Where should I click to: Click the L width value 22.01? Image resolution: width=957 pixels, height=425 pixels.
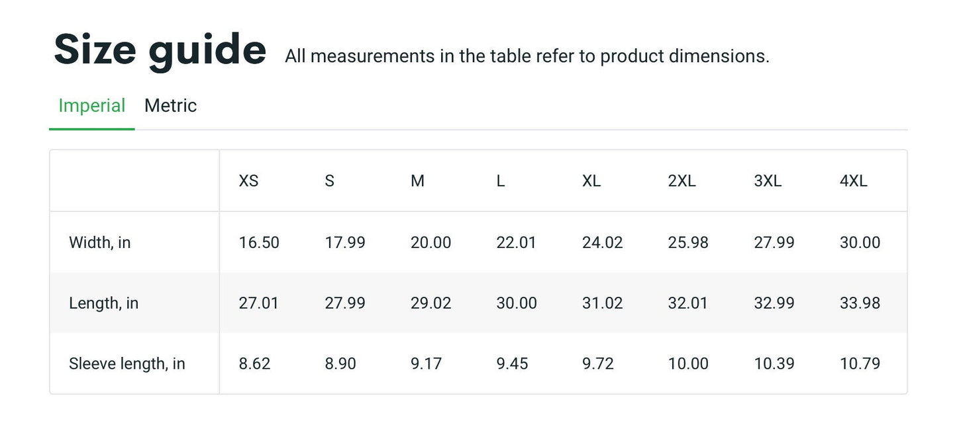coord(516,243)
